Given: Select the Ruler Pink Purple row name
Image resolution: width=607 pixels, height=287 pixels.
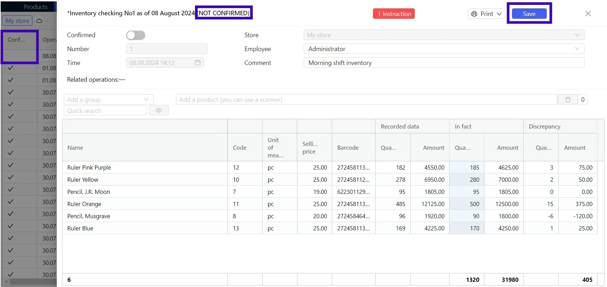Looking at the screenshot, I should click(89, 167).
